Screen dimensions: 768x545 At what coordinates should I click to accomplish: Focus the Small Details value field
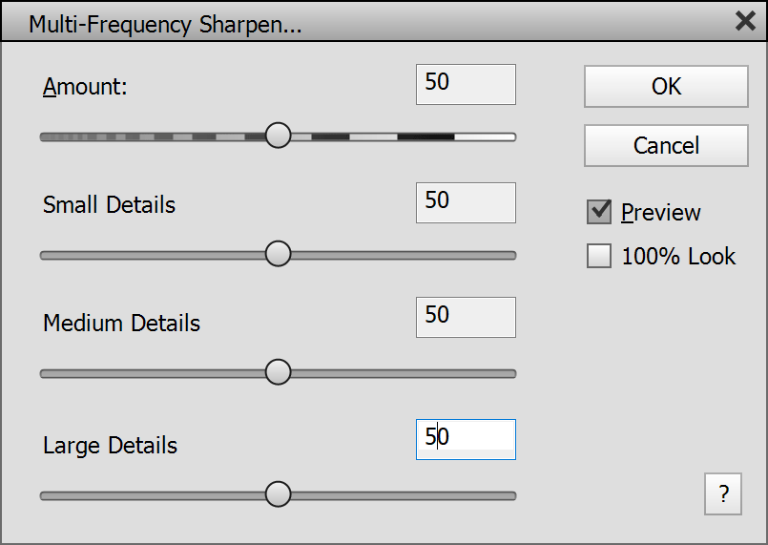466,202
